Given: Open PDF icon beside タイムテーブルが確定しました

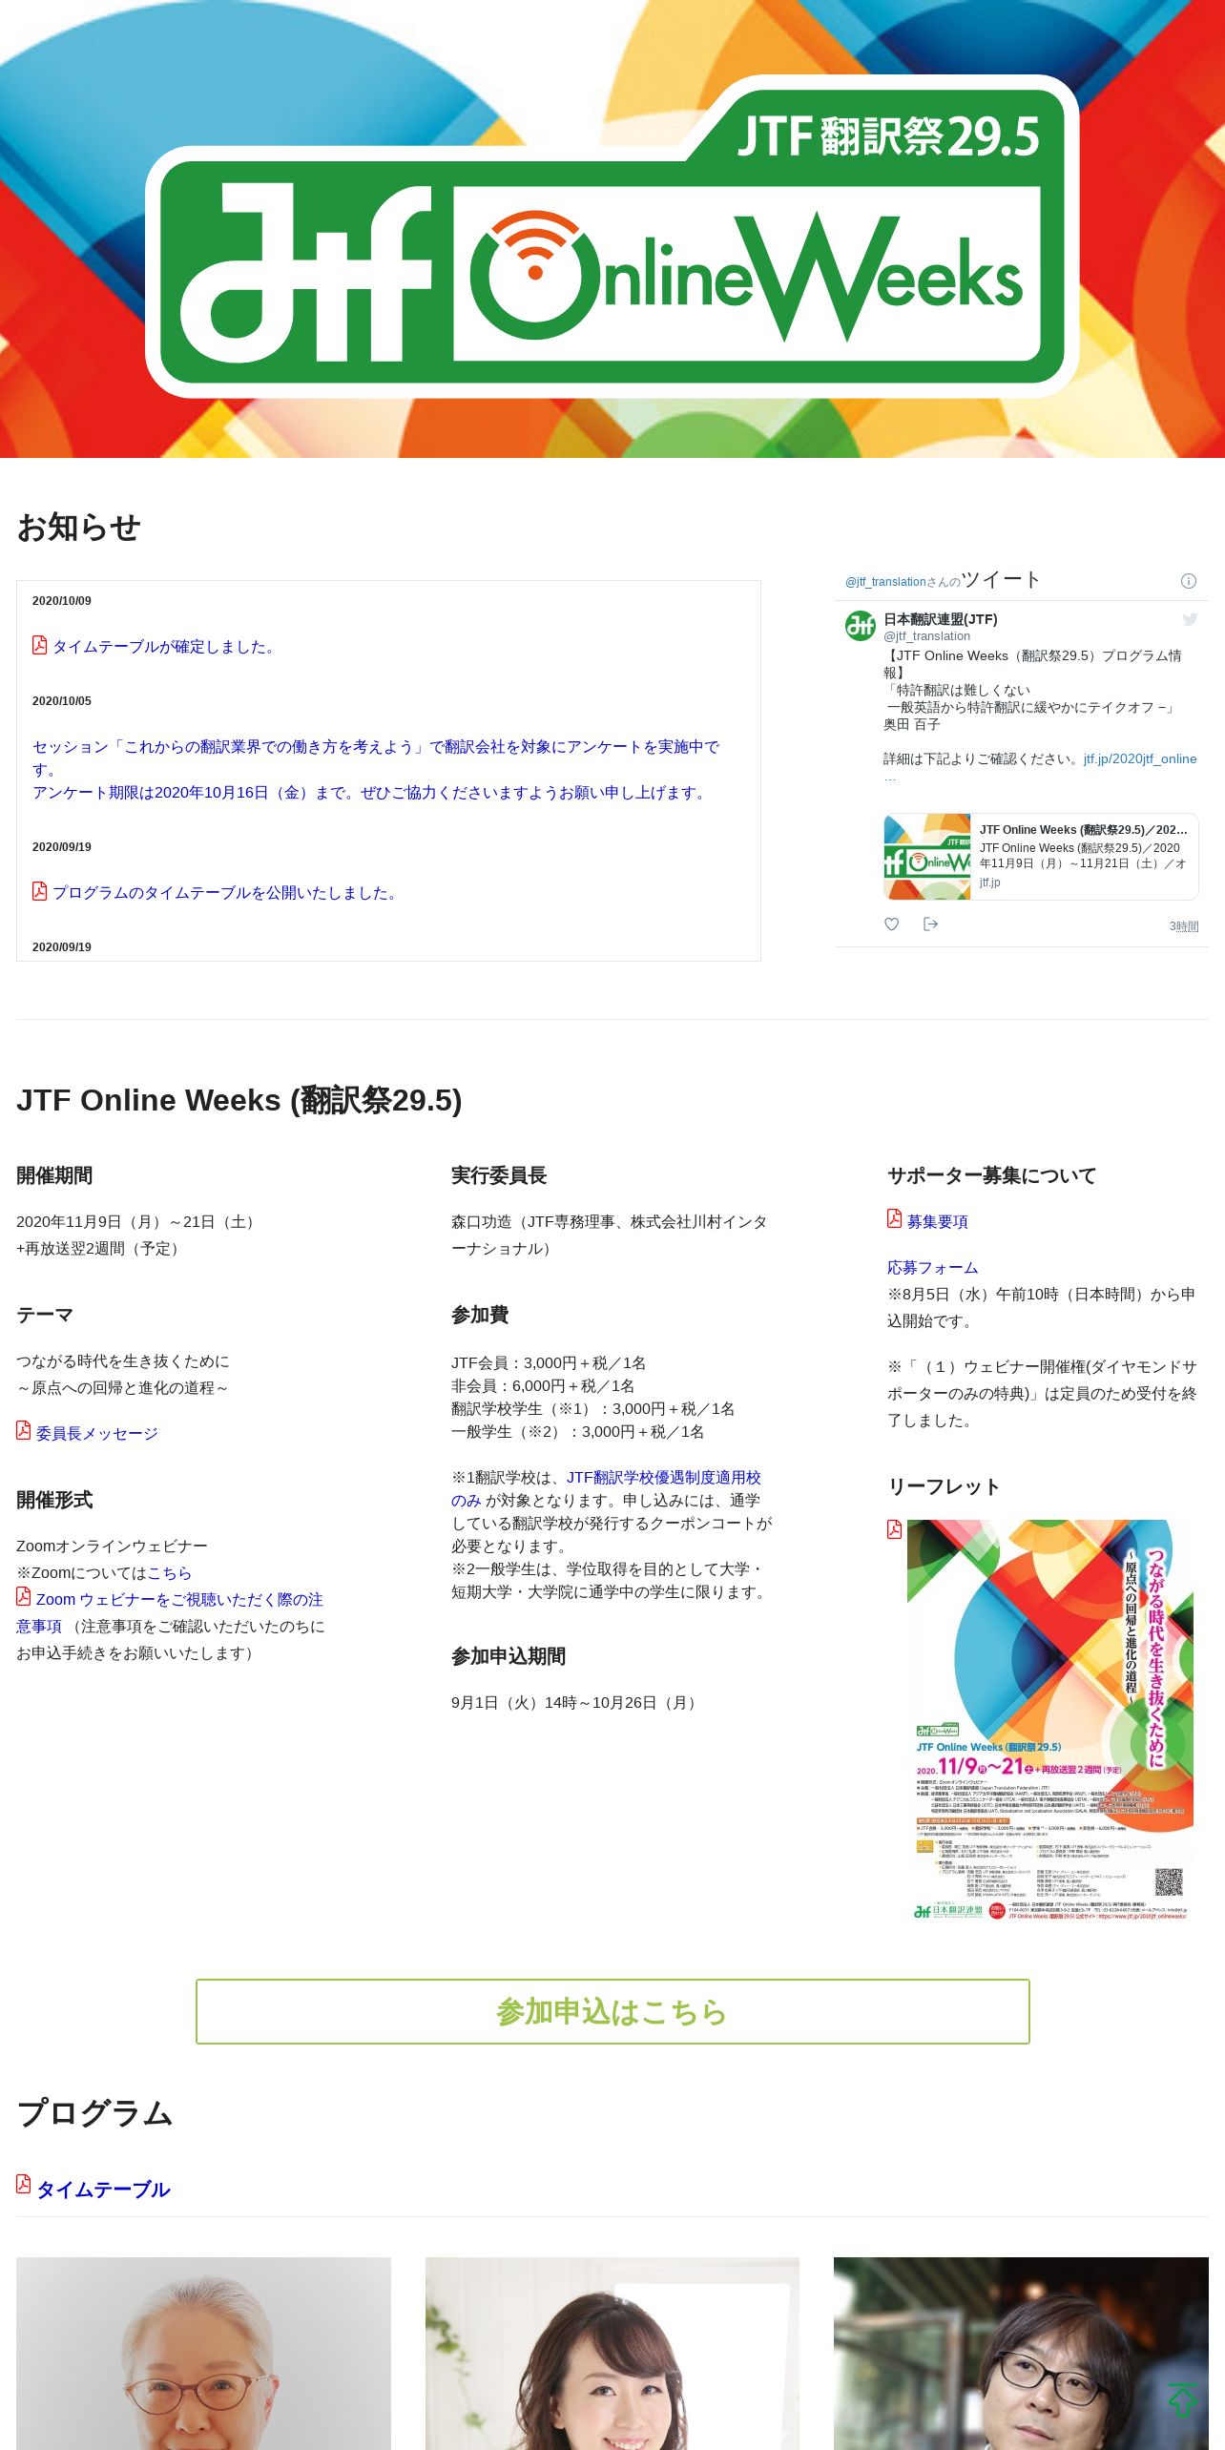Looking at the screenshot, I should [39, 645].
